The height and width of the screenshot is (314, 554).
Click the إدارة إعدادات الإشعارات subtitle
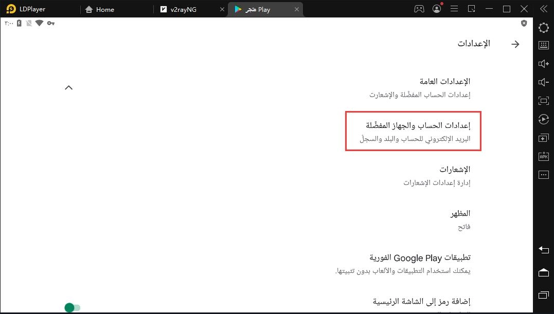437,183
